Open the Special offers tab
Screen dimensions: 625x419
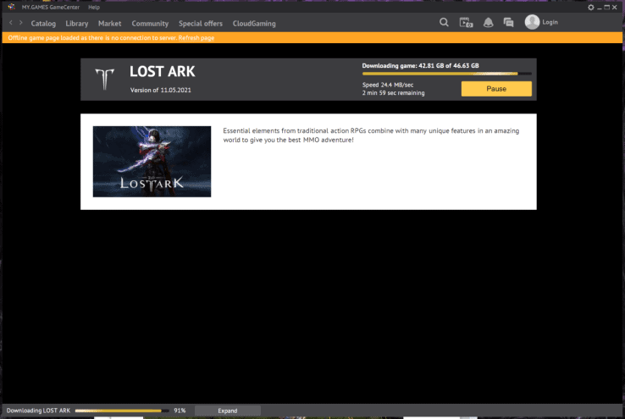201,24
